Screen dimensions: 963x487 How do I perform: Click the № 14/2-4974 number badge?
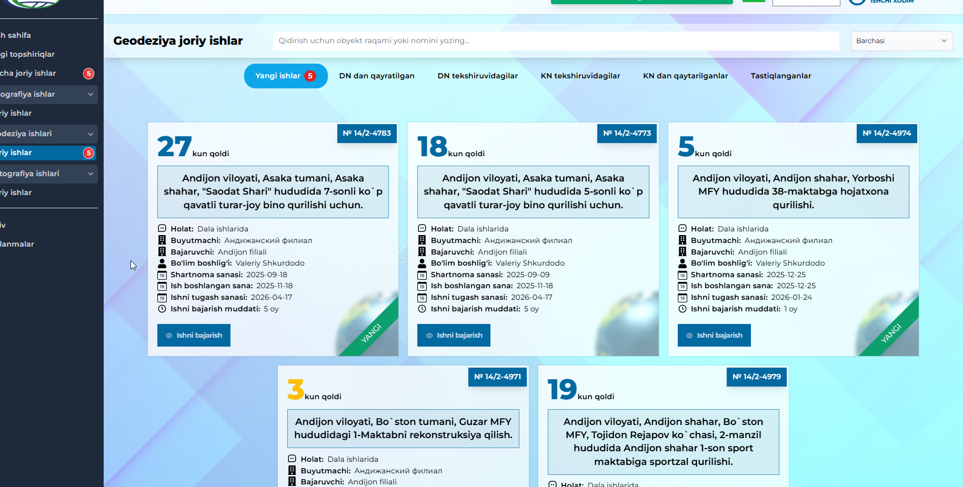887,133
